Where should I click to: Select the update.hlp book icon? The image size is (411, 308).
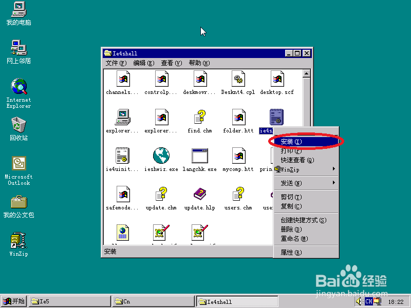(x=199, y=194)
